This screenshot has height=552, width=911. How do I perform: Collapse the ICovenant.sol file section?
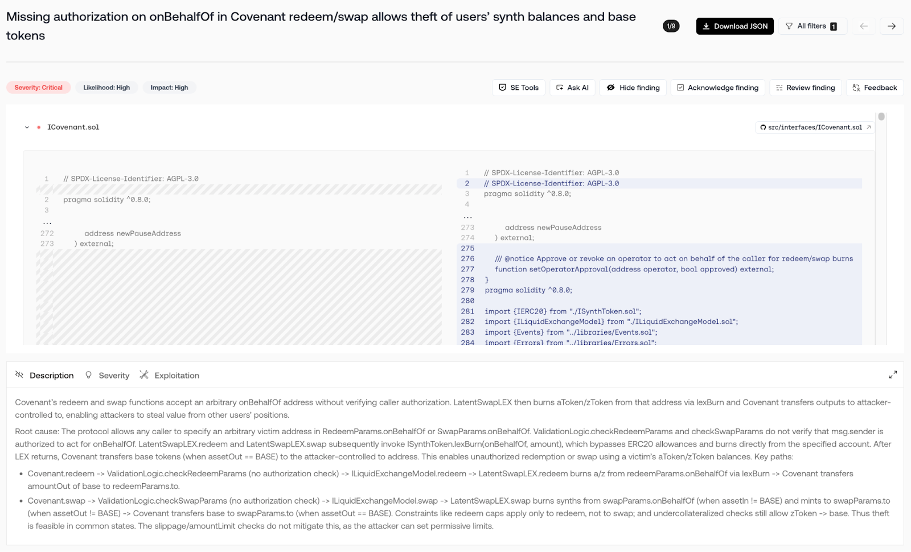(27, 127)
